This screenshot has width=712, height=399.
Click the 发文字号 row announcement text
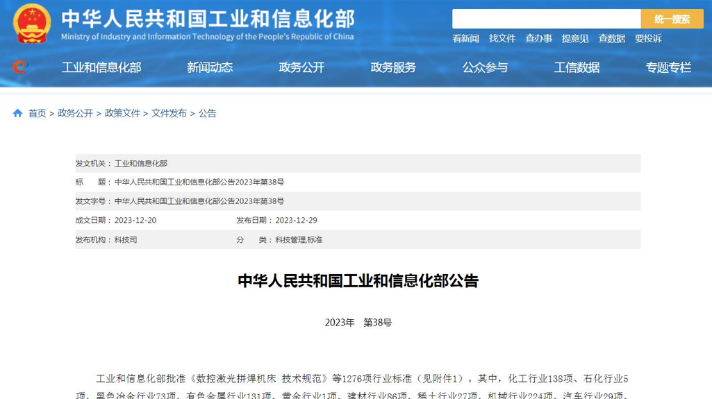199,201
